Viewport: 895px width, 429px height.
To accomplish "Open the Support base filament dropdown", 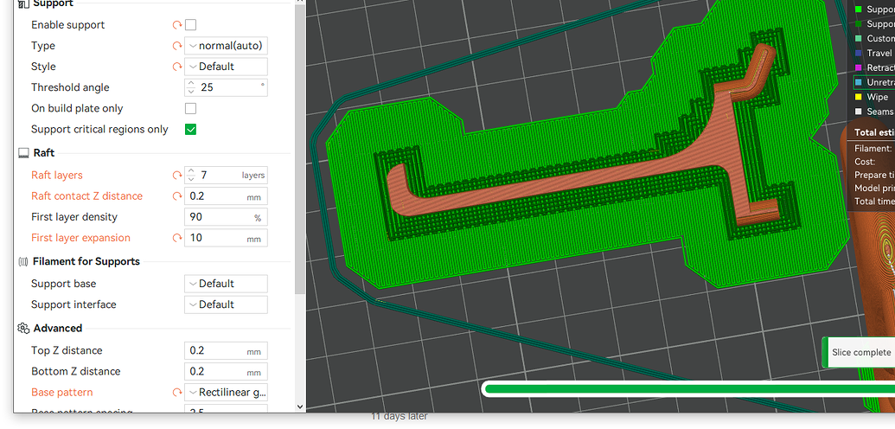I will point(226,284).
